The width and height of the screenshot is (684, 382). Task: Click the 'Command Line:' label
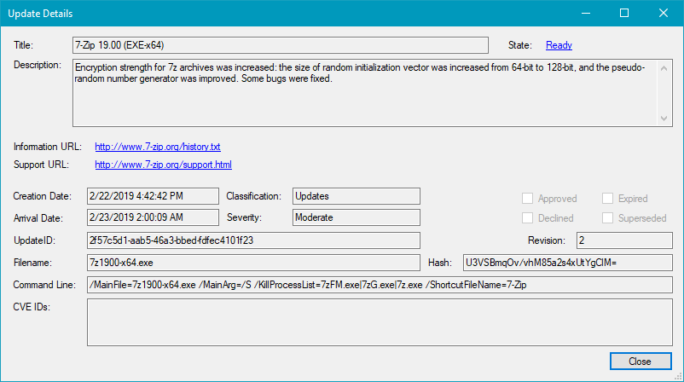[44, 285]
